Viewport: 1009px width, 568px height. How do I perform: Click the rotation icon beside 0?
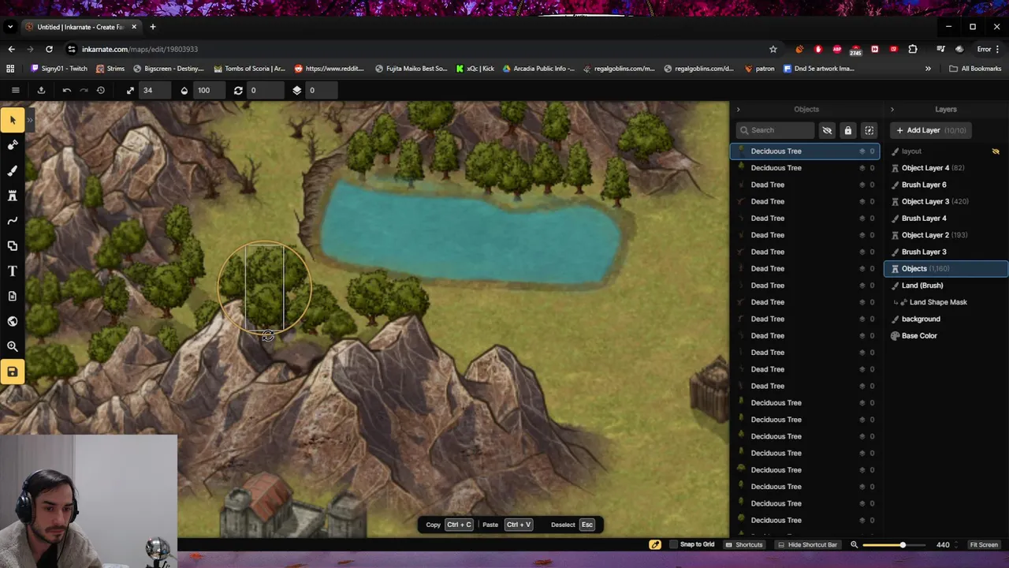pyautogui.click(x=238, y=90)
